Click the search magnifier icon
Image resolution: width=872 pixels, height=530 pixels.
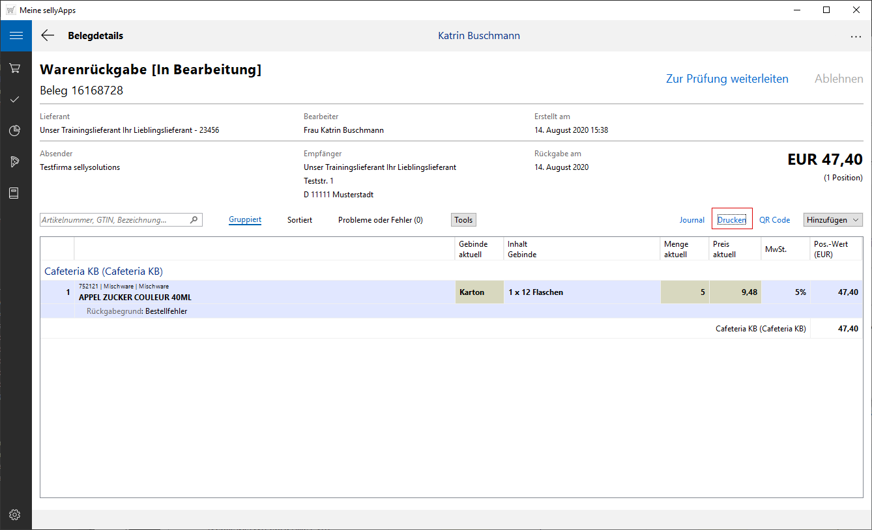(x=194, y=220)
